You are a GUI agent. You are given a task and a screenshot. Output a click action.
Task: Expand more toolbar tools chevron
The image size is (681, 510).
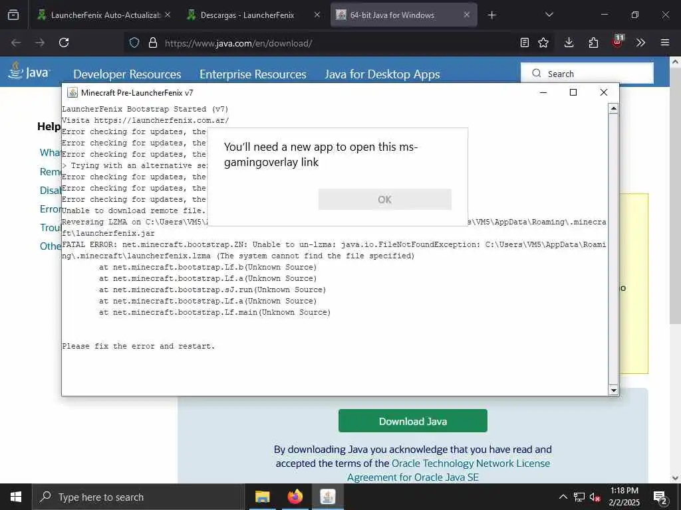(640, 42)
